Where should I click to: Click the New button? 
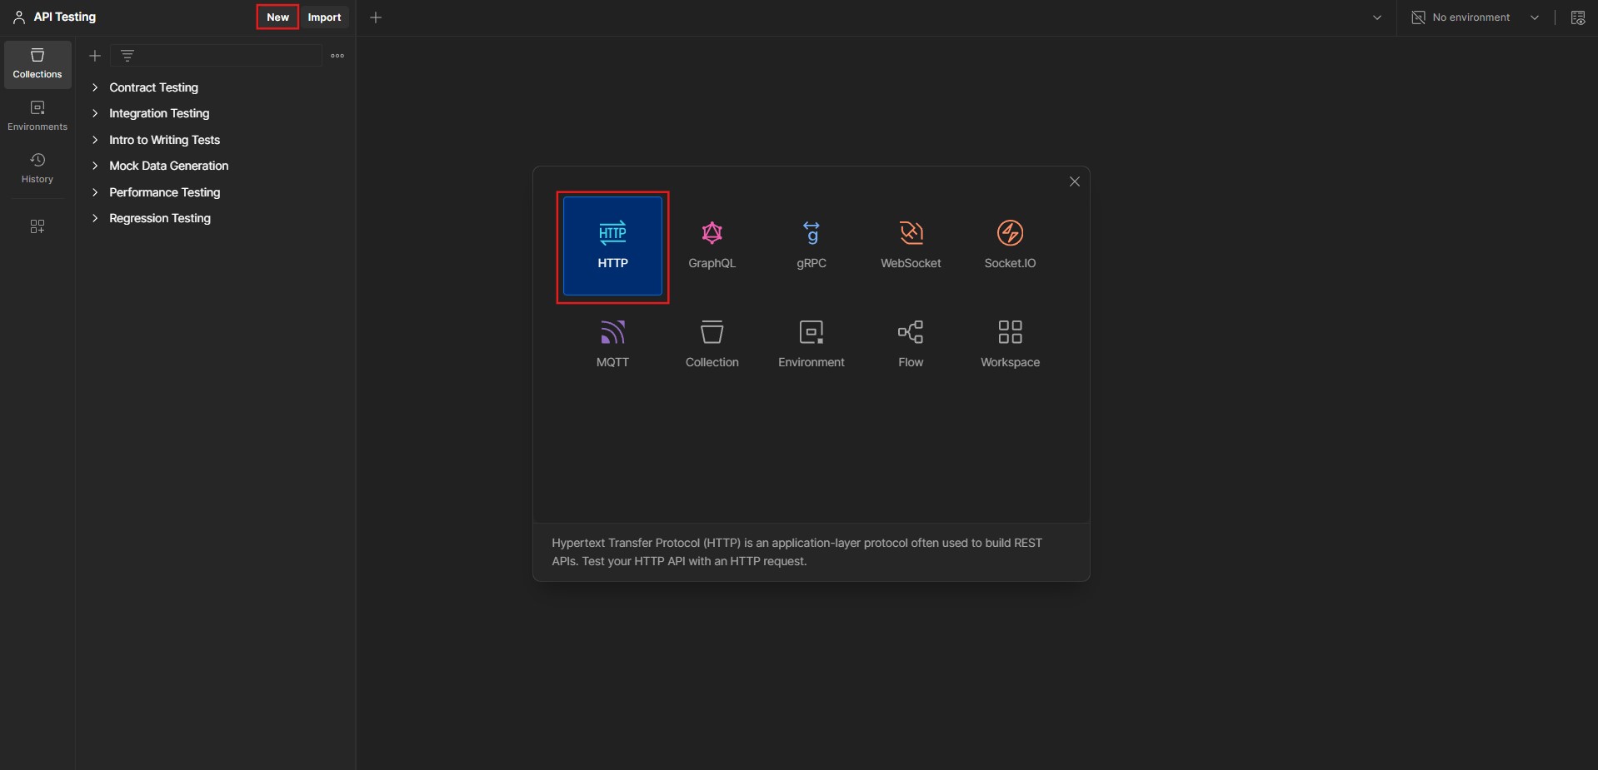[277, 17]
